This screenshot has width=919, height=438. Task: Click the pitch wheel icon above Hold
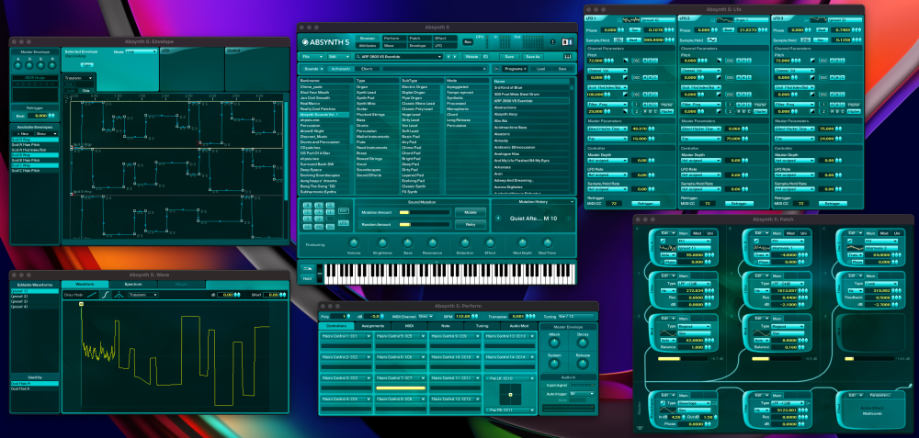pyautogui.click(x=307, y=267)
